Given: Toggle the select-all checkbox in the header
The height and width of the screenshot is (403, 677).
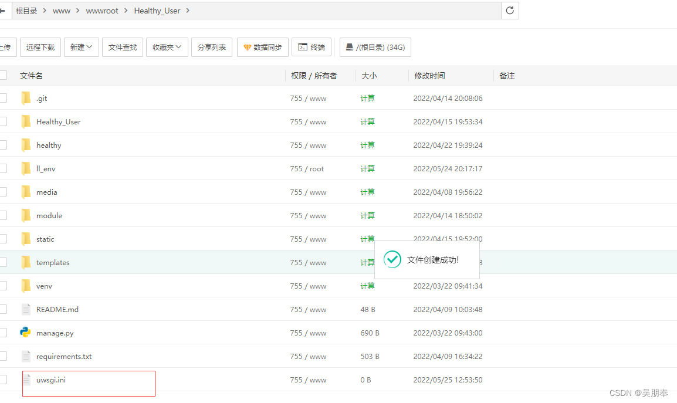Looking at the screenshot, I should point(3,75).
